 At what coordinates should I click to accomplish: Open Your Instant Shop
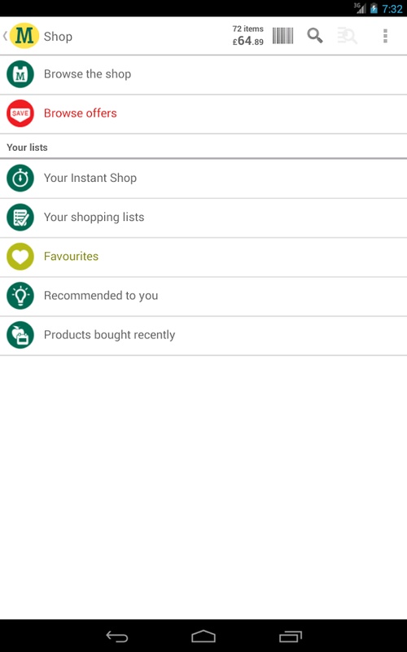(203, 178)
